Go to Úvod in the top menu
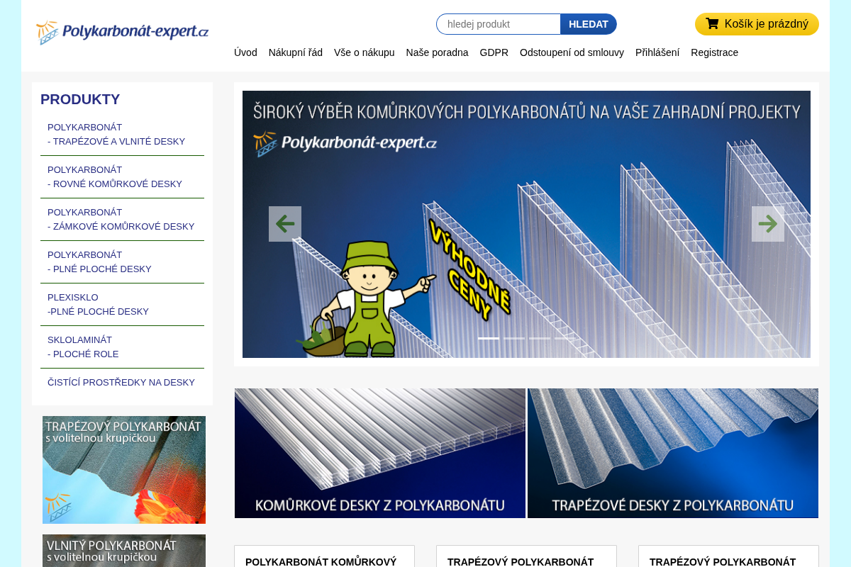 (245, 52)
